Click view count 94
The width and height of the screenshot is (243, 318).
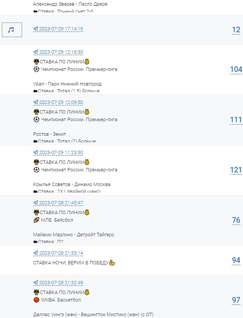(x=236, y=261)
